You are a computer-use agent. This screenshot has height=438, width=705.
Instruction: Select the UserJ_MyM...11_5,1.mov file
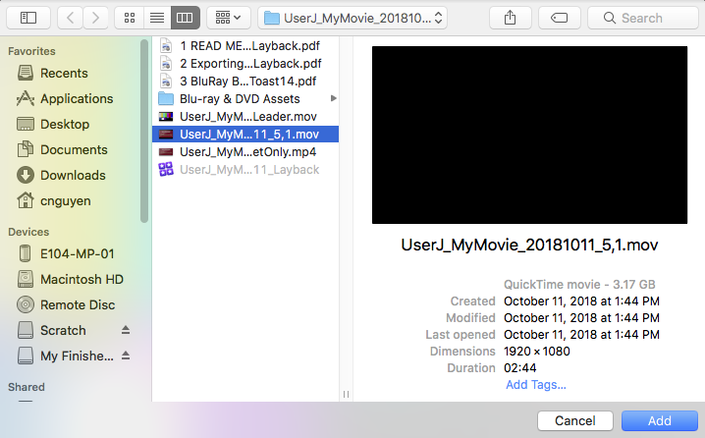tap(245, 134)
